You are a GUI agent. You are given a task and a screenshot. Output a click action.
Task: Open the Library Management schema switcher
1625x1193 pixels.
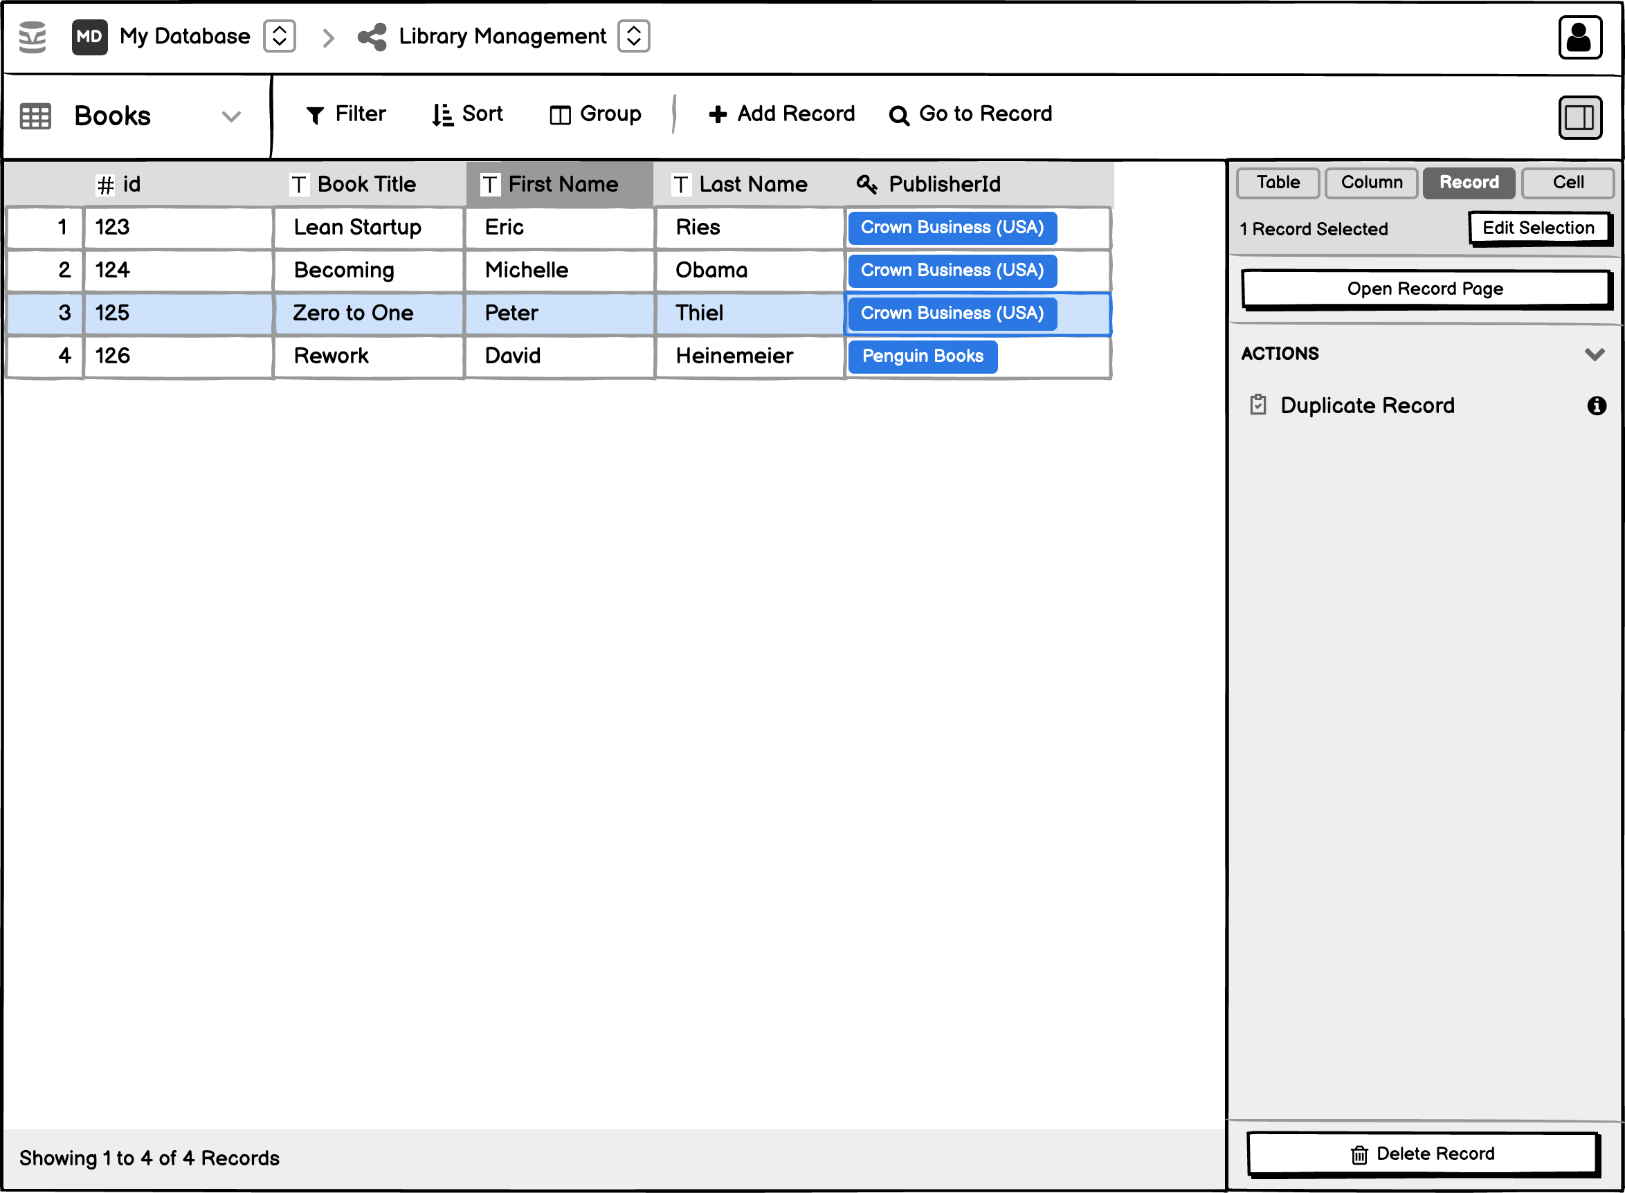click(x=633, y=36)
